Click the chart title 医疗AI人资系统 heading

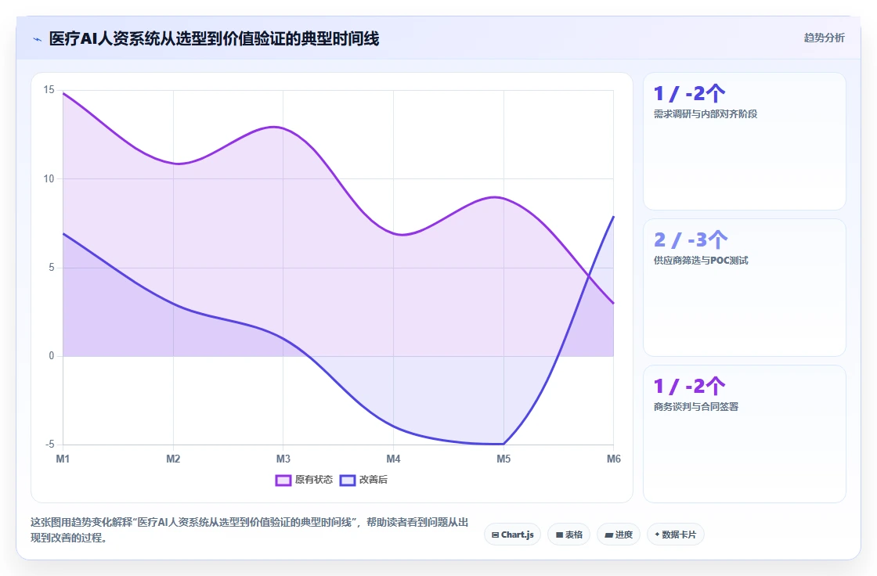pos(215,38)
